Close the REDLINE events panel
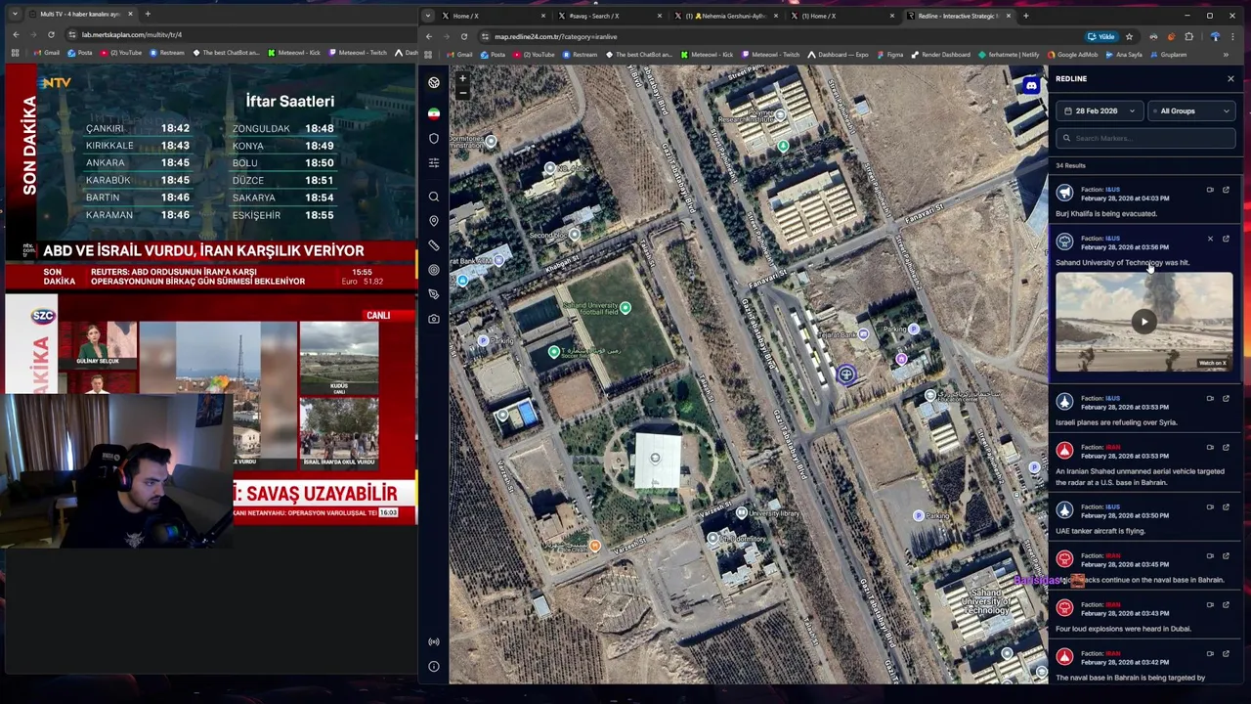 1230,79
